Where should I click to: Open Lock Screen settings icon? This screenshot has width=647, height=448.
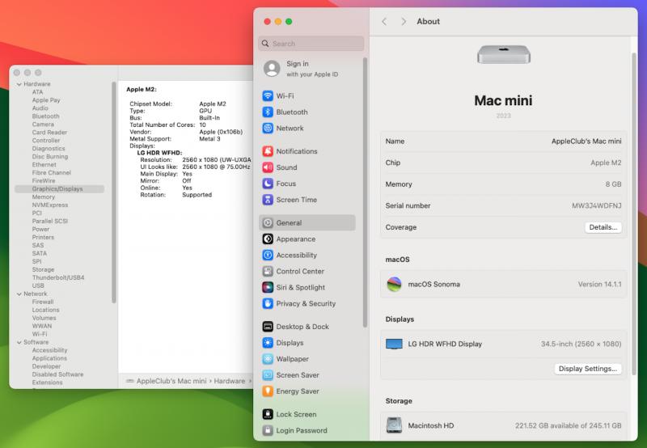pyautogui.click(x=268, y=414)
